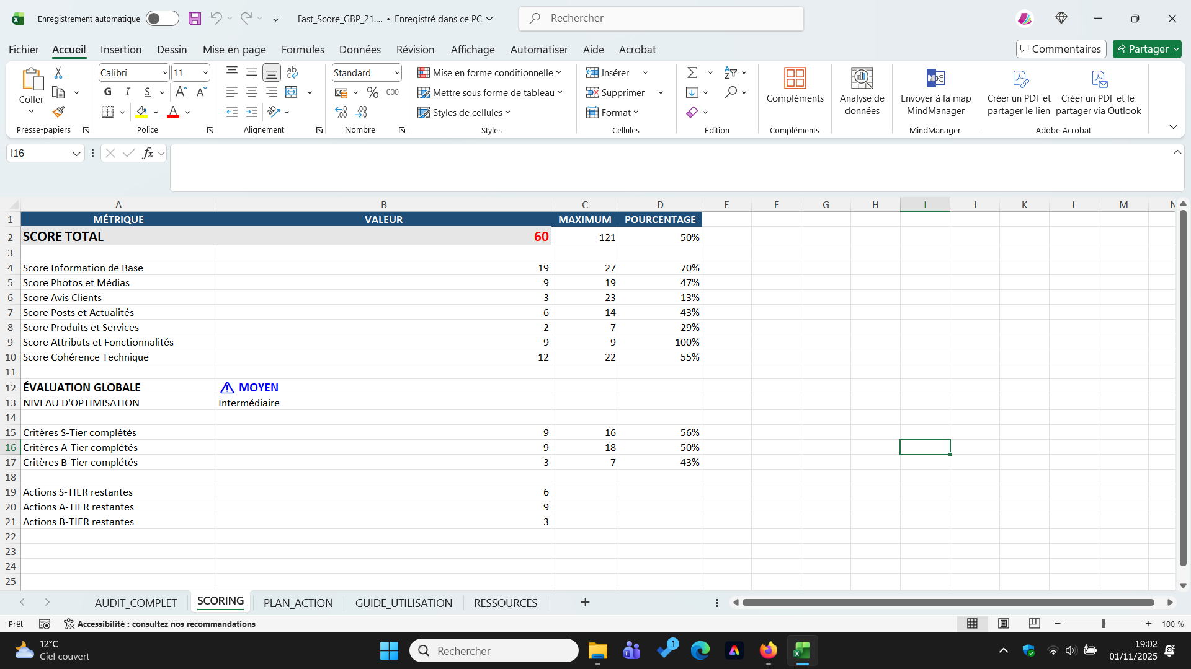Increase decimal places
1191x669 pixels.
(340, 111)
